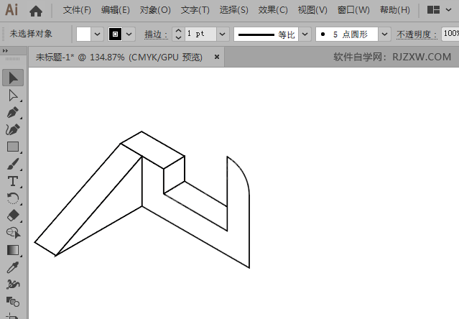The height and width of the screenshot is (319, 459).
Task: Open the stroke color dropdown arrow
Action: click(x=129, y=34)
